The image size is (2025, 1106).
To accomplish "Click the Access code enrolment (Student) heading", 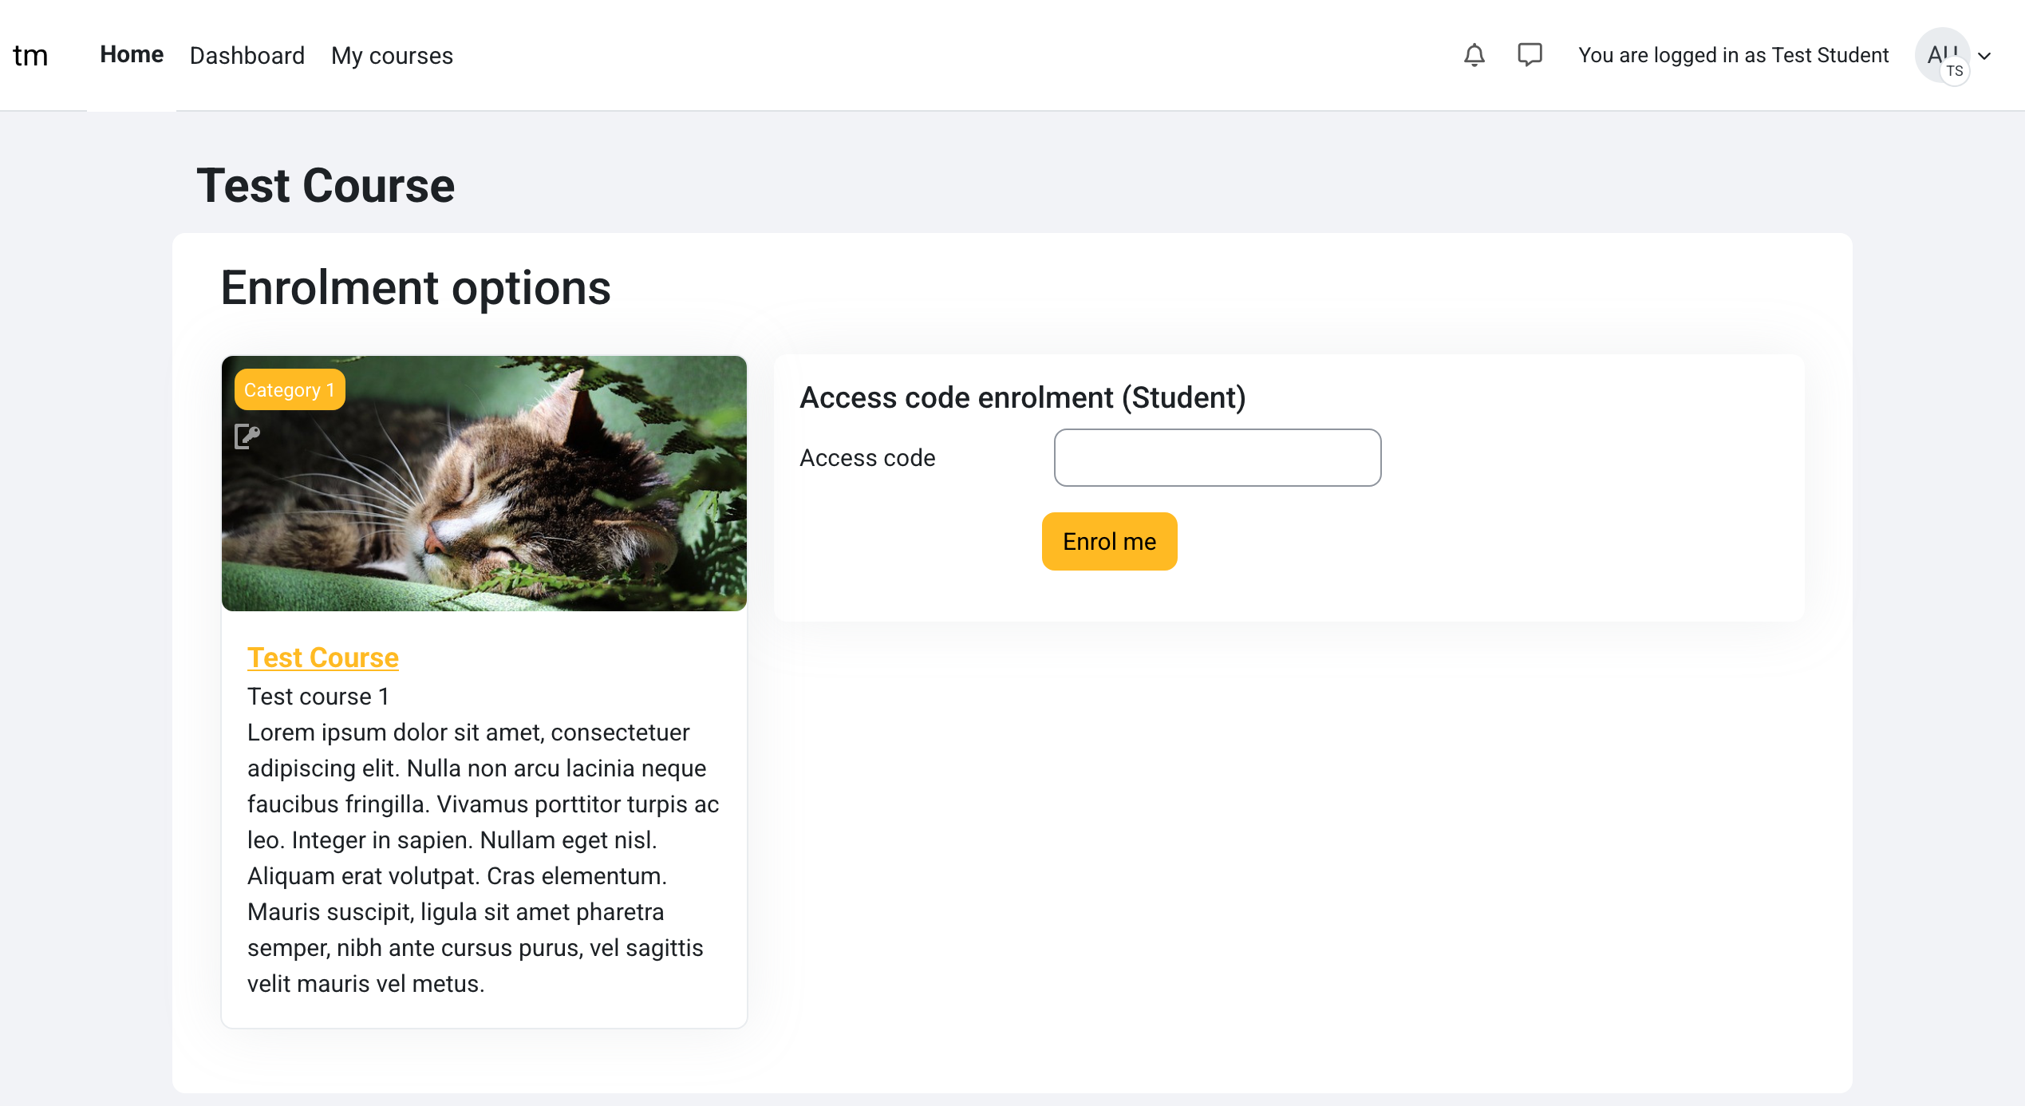I will click(1023, 397).
